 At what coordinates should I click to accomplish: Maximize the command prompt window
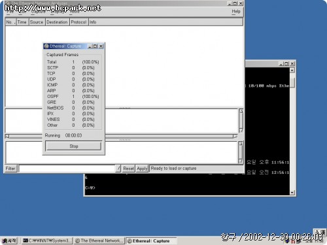286,63
